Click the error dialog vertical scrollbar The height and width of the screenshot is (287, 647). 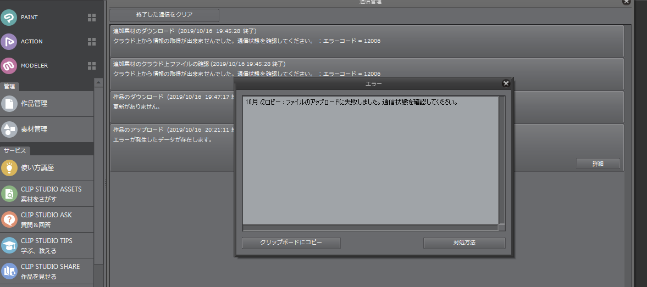click(x=502, y=160)
